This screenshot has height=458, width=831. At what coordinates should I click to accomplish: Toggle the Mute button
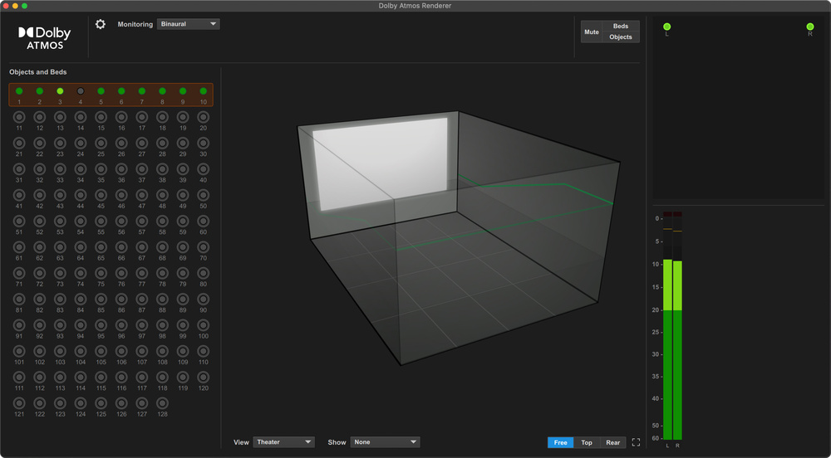(x=591, y=32)
